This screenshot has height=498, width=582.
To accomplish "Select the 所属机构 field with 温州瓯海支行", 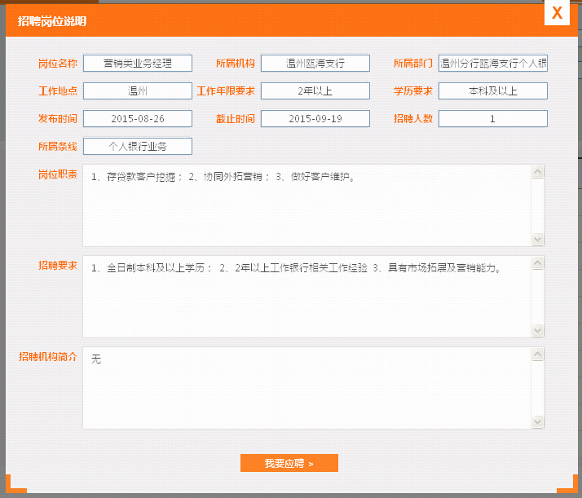I will (x=315, y=64).
